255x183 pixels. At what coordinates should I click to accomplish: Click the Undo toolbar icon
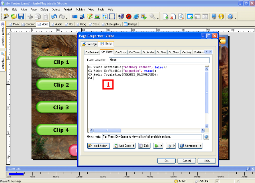pos(54,17)
